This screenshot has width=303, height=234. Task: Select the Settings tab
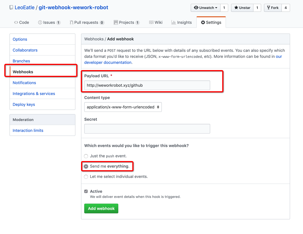[x=211, y=22]
